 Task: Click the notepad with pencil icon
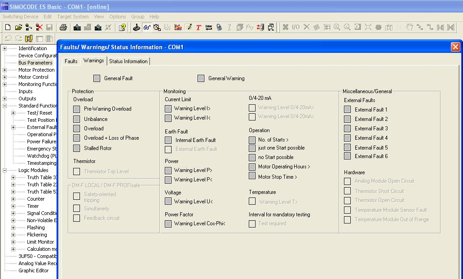click(188, 27)
